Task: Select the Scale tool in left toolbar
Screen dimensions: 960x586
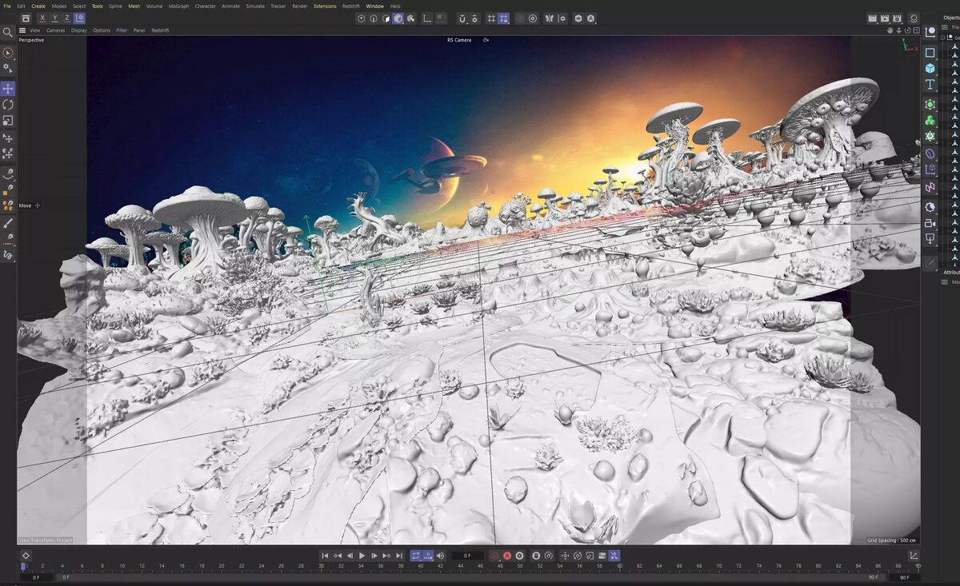Action: pos(8,120)
